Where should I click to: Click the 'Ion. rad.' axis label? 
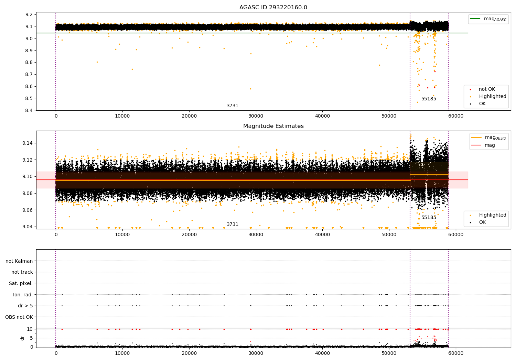tap(23, 295)
